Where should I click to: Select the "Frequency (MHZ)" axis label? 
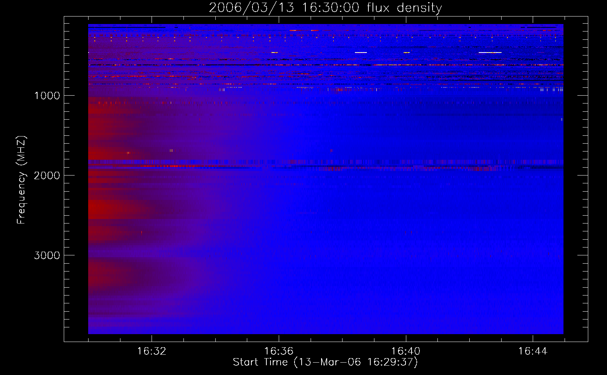click(21, 180)
